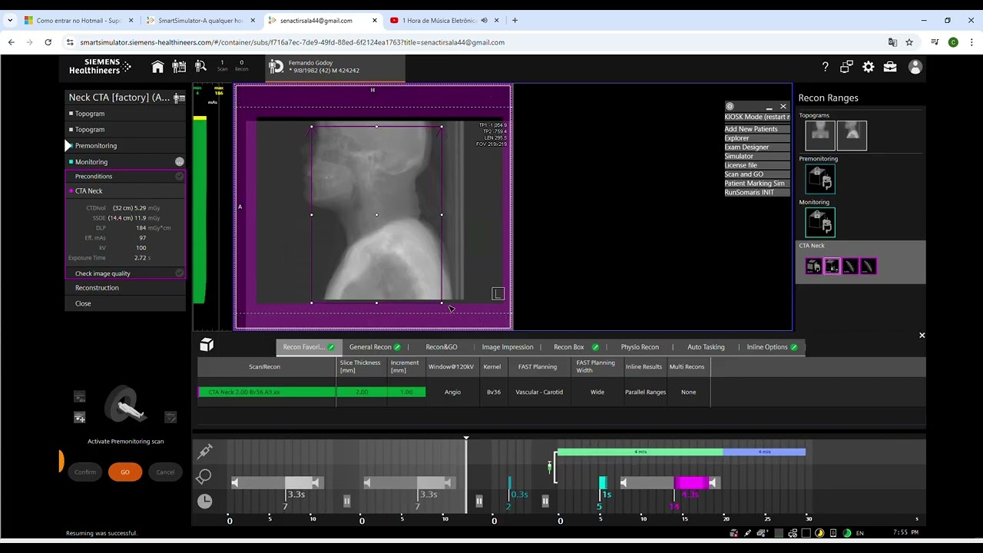Screen dimensions: 983x553
Task: Open Multi Recons None dropdown
Action: (688, 392)
